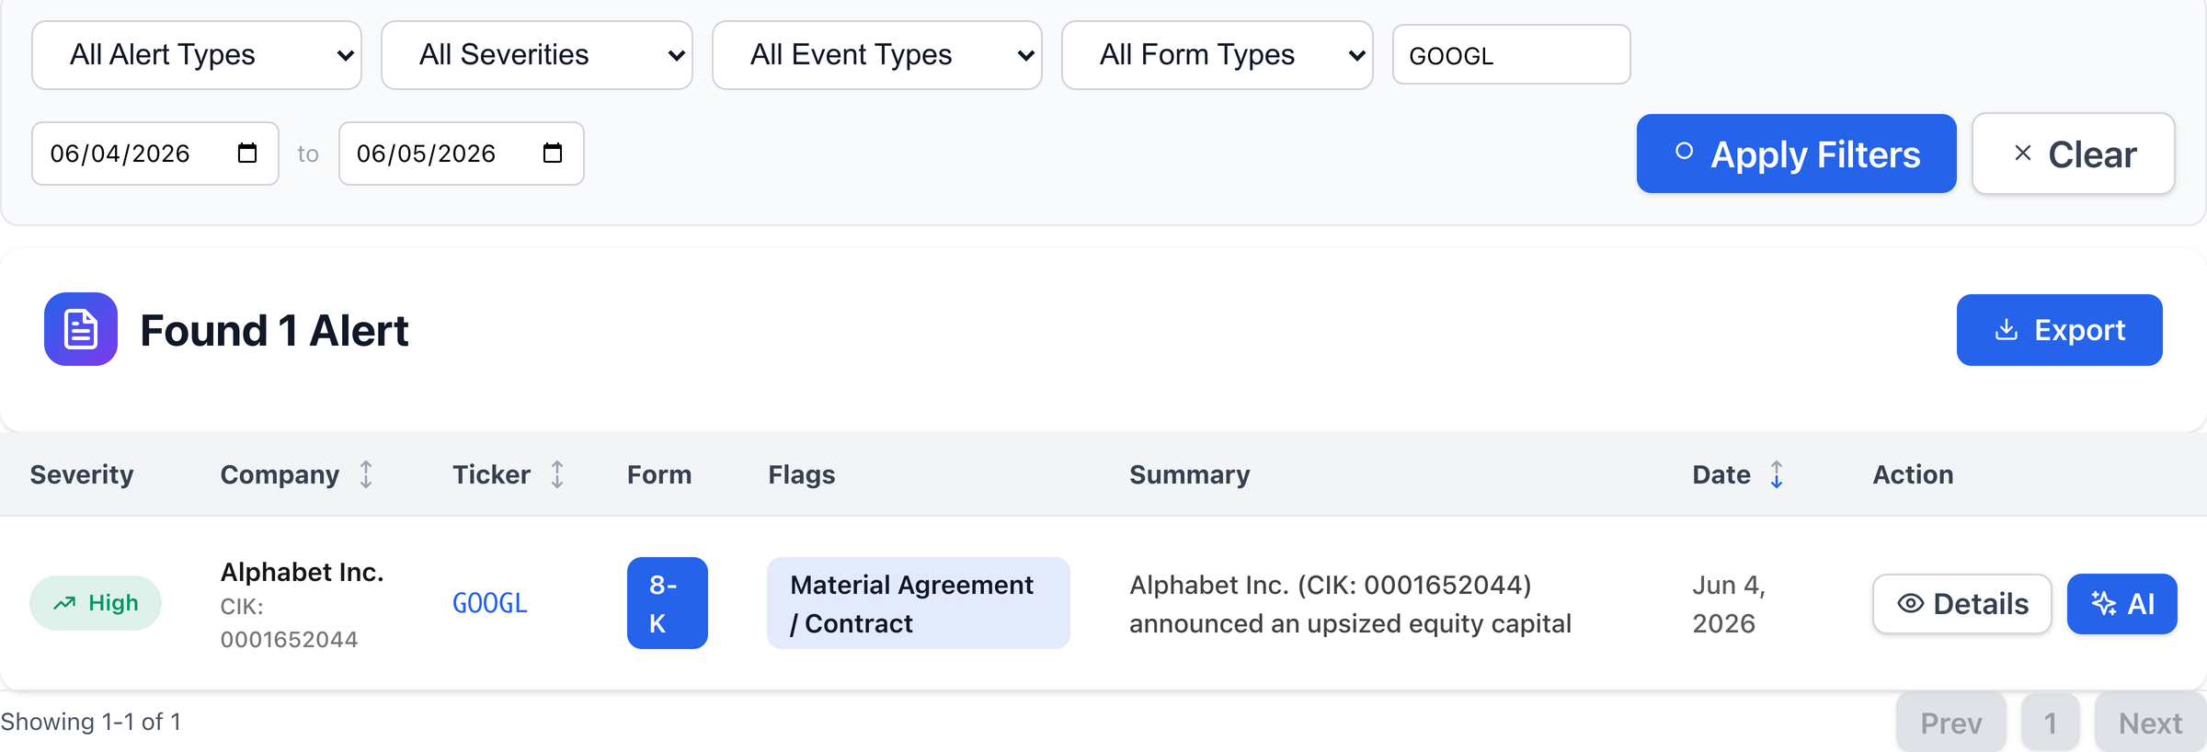Open the GOOGL ticker link
The height and width of the screenshot is (752, 2207).
click(490, 603)
